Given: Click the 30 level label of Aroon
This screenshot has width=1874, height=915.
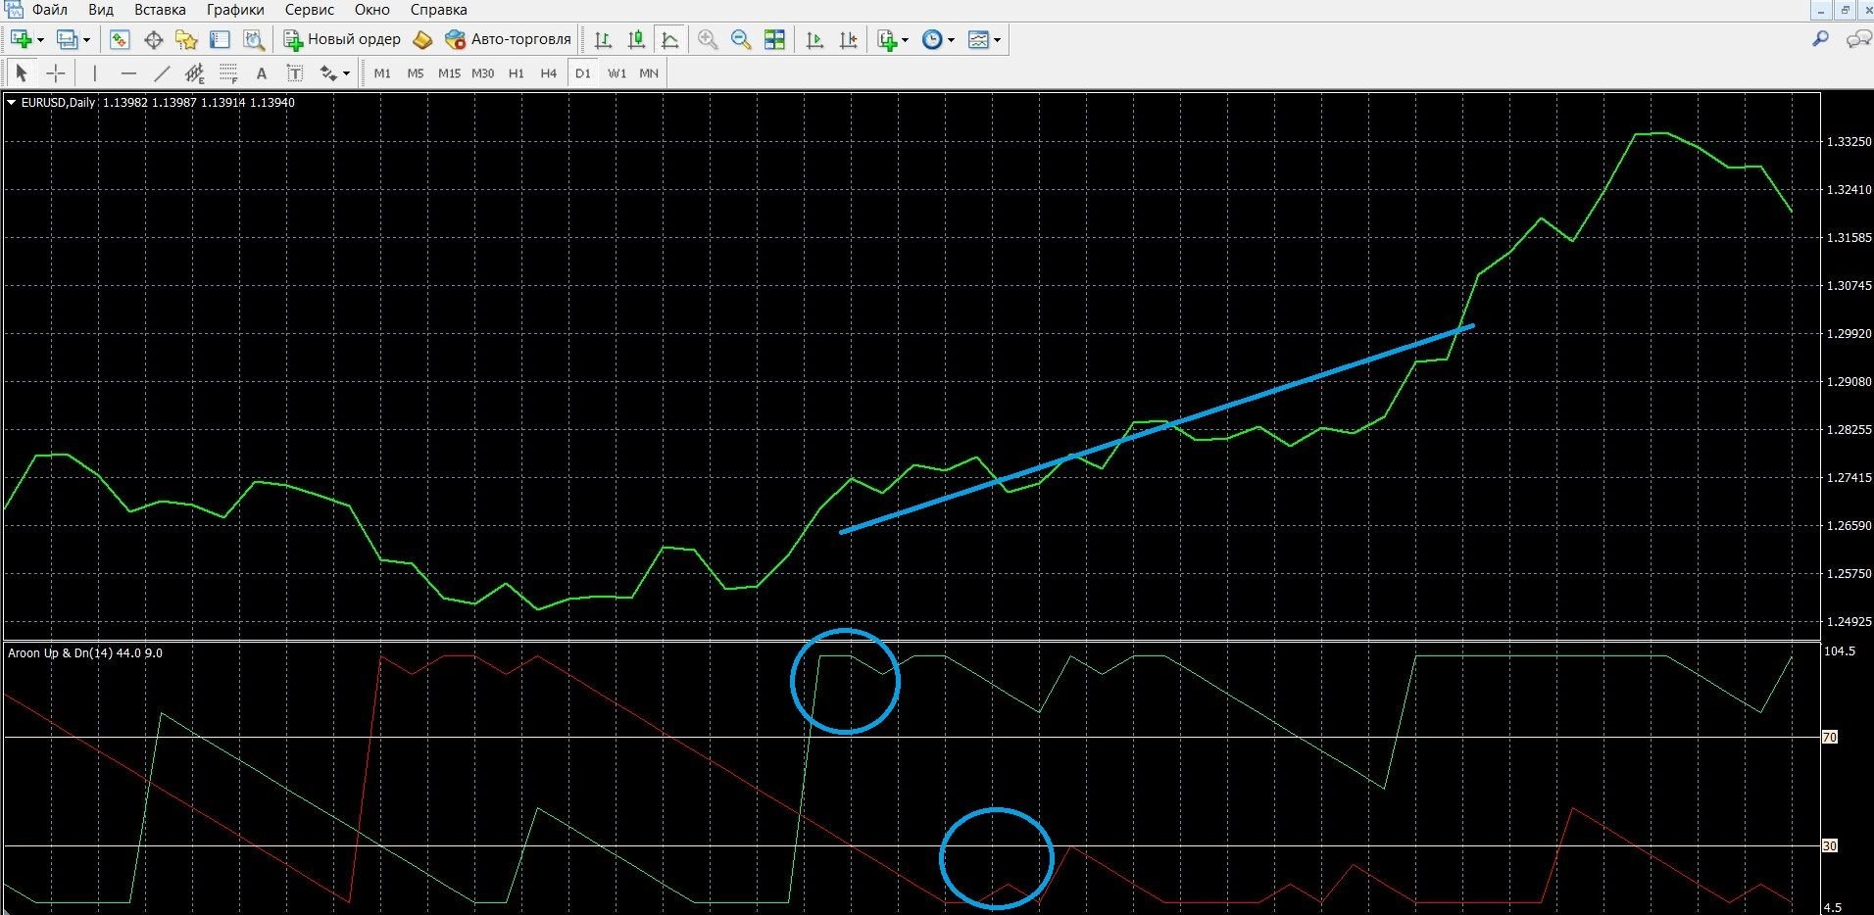Looking at the screenshot, I should click(1830, 845).
